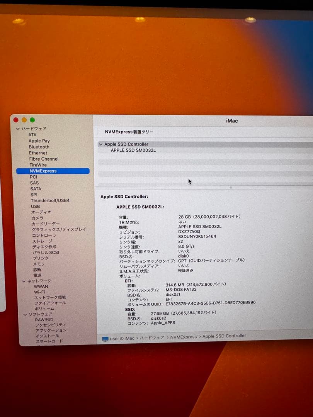Viewport: 313px width, 417px height.
Task: Select the highlighted NVMExpress entry
Action: (53, 171)
